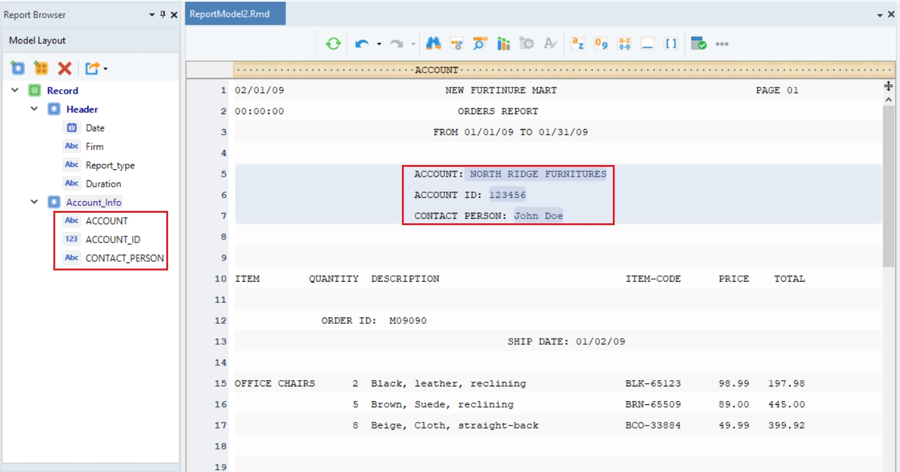Click the orange add collection grid icon
The width and height of the screenshot is (900, 472).
coord(41,68)
